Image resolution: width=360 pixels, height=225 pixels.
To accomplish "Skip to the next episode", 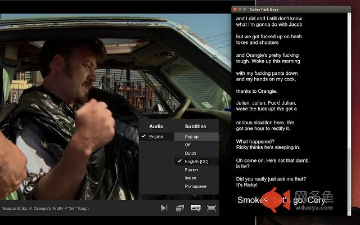I will [x=164, y=208].
